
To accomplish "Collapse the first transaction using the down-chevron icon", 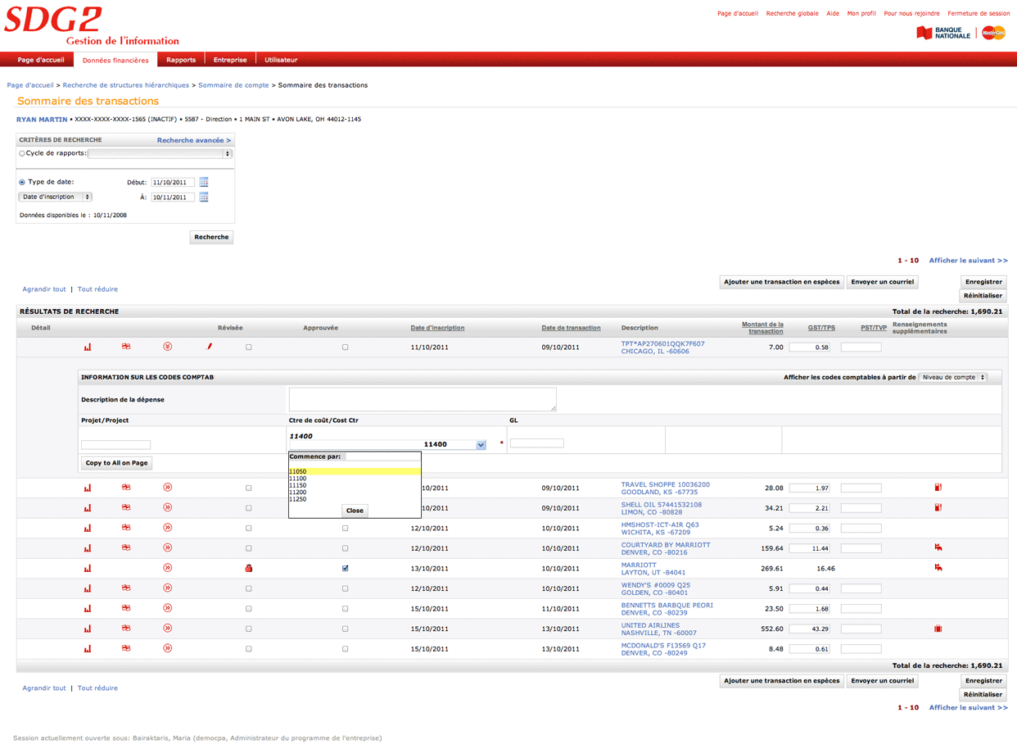I will [x=167, y=347].
